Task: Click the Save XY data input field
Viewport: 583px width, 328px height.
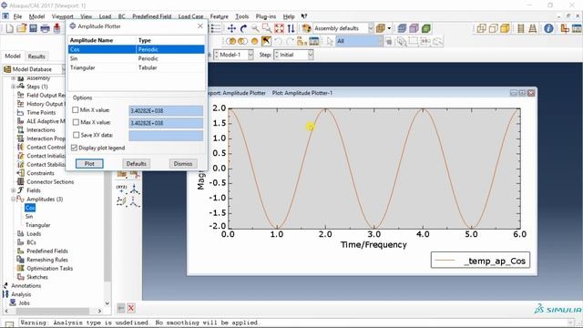Action: [x=166, y=136]
